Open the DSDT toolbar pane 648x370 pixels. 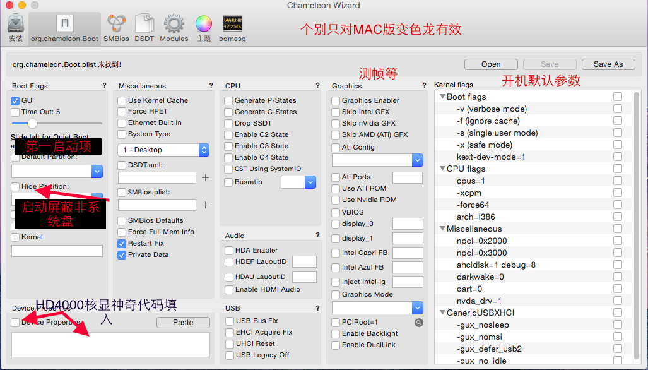pyautogui.click(x=144, y=28)
